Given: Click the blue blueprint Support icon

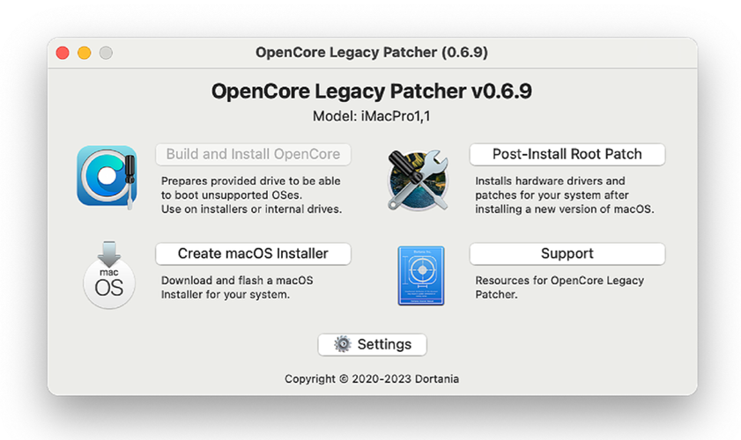Looking at the screenshot, I should [420, 275].
